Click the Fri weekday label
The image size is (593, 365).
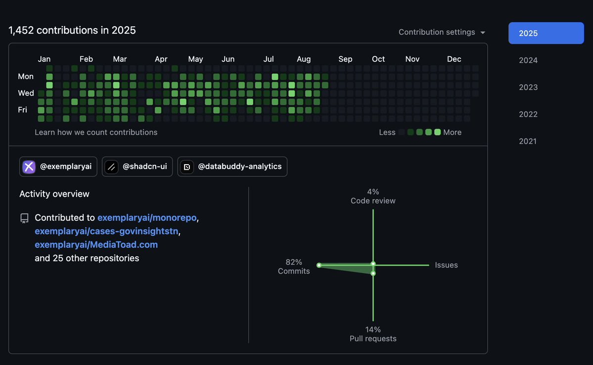point(23,110)
